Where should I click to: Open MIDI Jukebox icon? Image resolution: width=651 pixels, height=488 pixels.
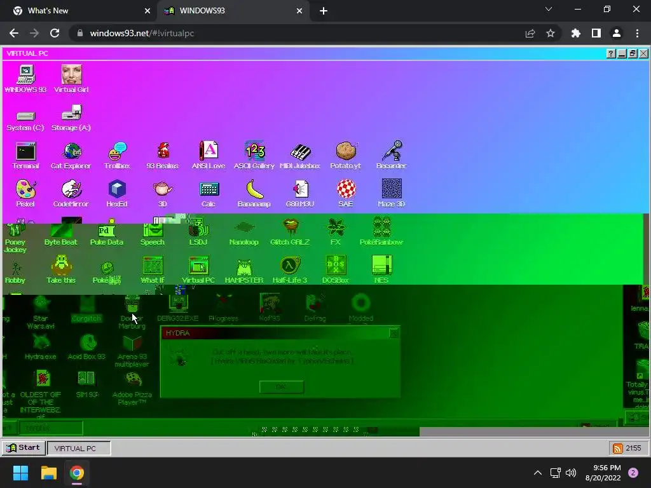pos(300,156)
